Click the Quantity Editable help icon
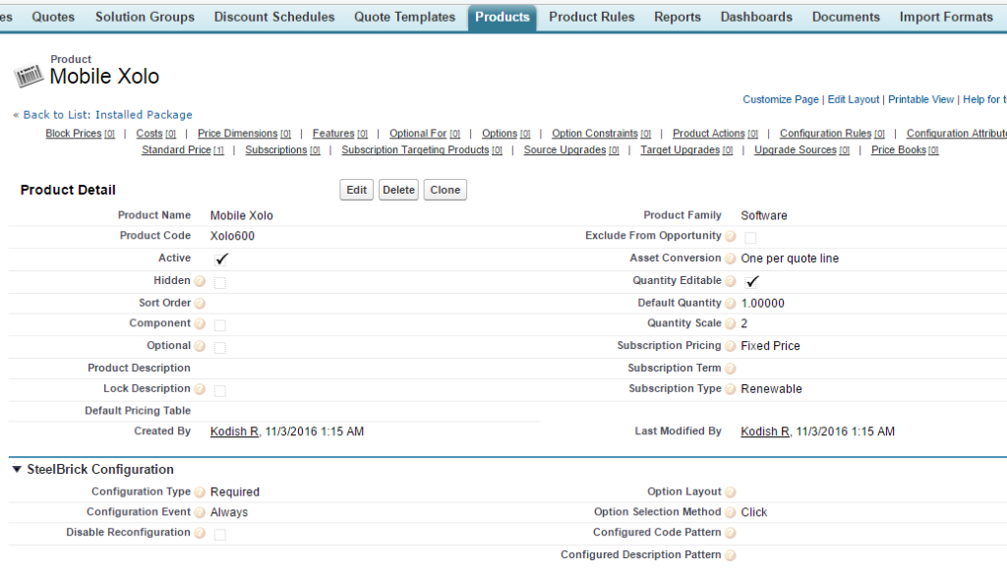1007x574 pixels. (x=731, y=281)
